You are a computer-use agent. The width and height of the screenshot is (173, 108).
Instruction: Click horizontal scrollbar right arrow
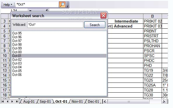(164, 102)
